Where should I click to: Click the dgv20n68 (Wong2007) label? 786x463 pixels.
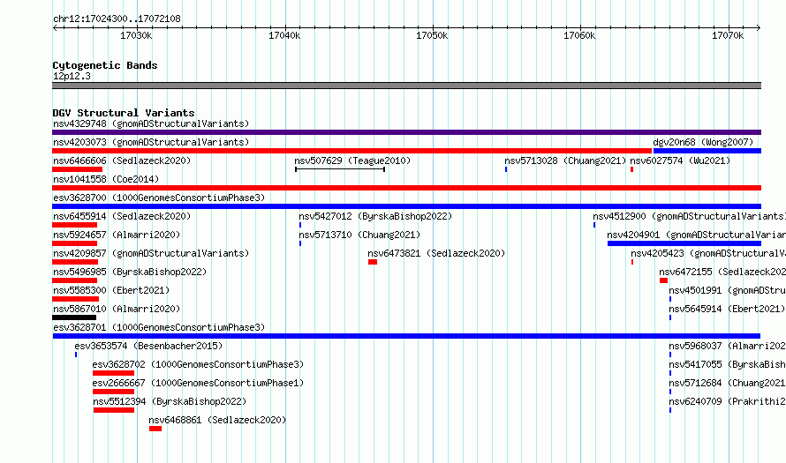pyautogui.click(x=703, y=142)
